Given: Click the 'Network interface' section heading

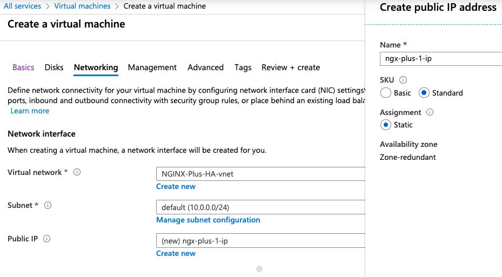Looking at the screenshot, I should click(42, 134).
